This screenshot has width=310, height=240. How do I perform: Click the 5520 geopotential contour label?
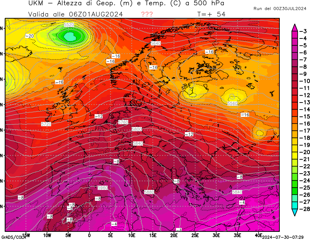coord(69,24)
